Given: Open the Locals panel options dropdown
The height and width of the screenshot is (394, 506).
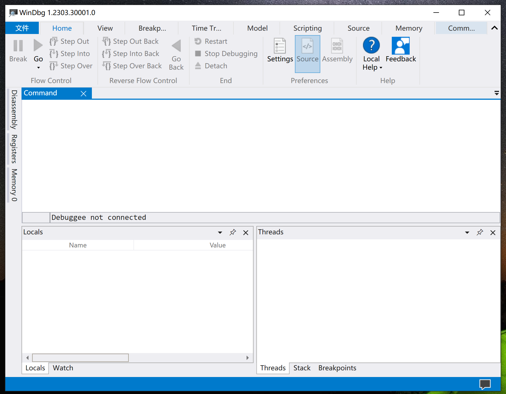Looking at the screenshot, I should (220, 233).
